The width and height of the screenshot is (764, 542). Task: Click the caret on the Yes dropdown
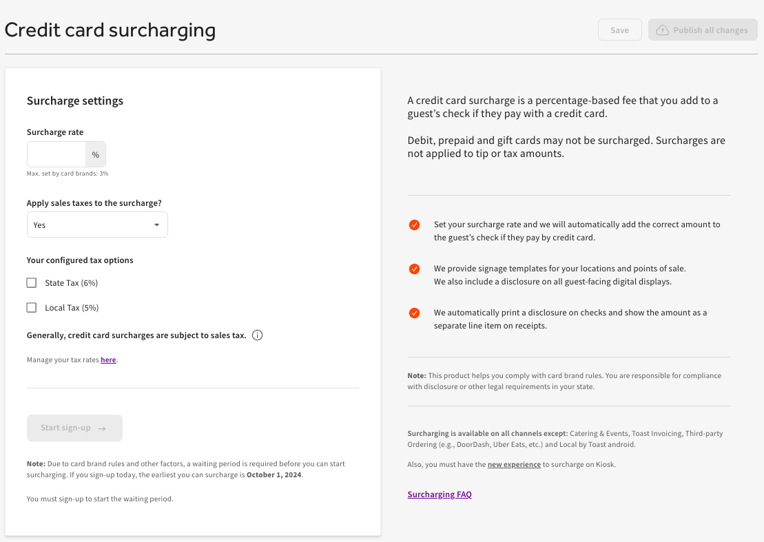click(157, 225)
